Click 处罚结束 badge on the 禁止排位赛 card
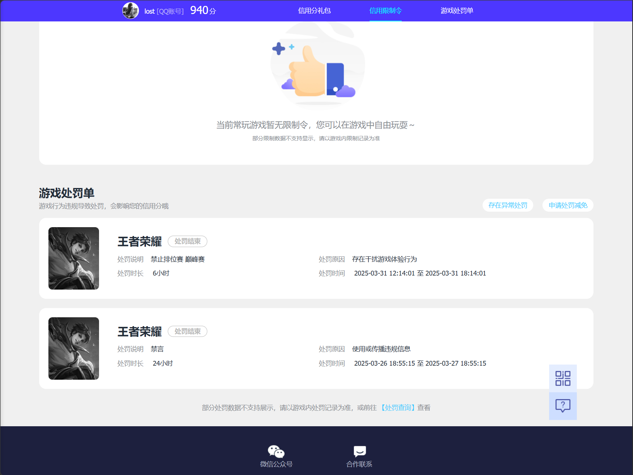 pyautogui.click(x=187, y=241)
